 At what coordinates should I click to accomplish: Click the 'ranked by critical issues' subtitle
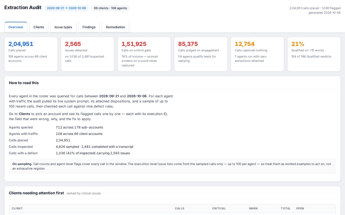[x=84, y=193]
